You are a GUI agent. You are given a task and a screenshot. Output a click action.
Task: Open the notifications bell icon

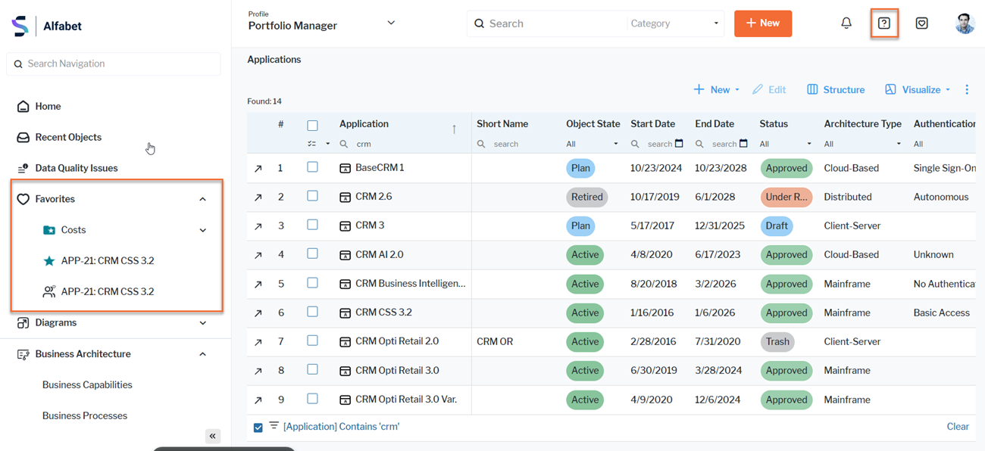click(x=846, y=23)
